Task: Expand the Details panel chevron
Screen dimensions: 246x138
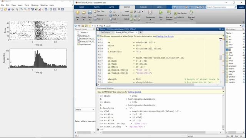Action: pos(93,110)
